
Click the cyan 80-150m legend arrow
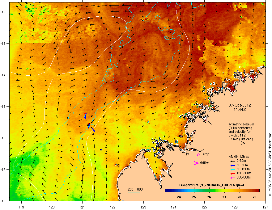pos(232,170)
